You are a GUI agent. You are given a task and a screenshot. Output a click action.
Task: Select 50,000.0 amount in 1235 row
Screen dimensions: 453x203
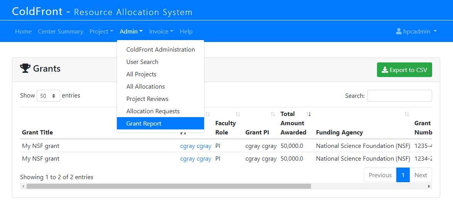[292, 146]
